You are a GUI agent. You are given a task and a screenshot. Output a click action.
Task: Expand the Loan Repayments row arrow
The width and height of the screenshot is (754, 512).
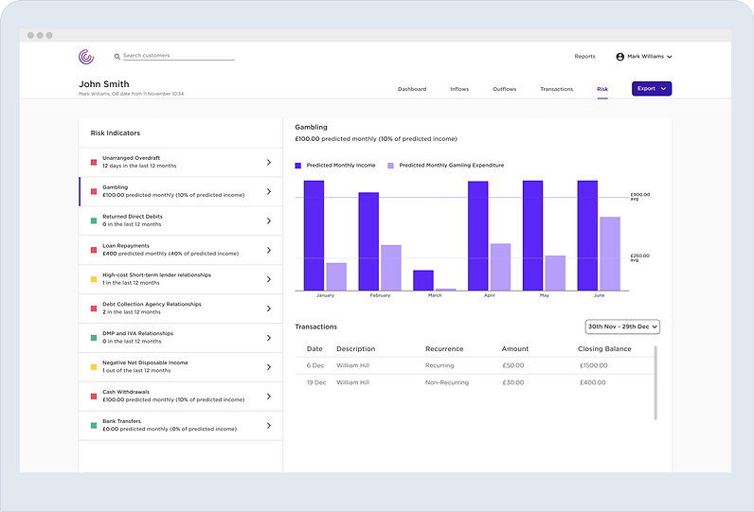[269, 250]
